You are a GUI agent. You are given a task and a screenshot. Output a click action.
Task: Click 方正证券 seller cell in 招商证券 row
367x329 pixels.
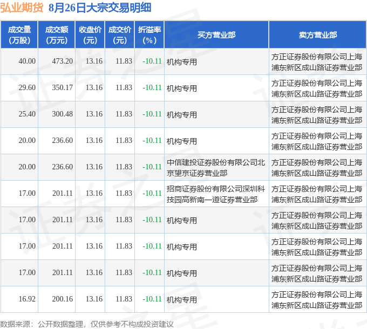317,194
